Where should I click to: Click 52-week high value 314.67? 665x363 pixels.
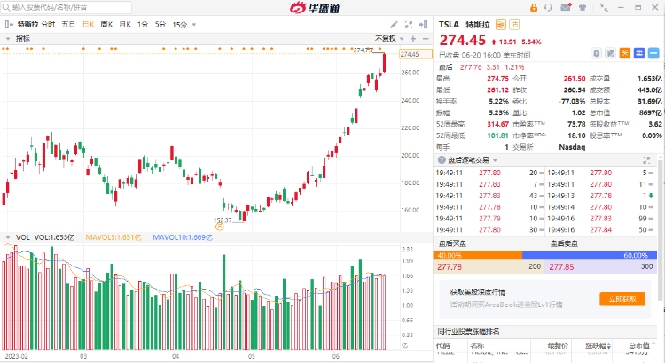tap(498, 124)
